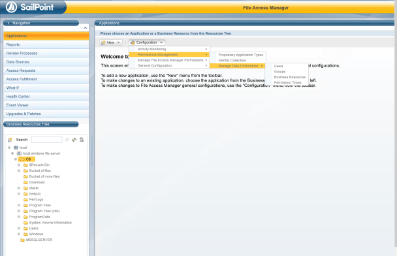Click the MSSQLSERVER folder icon
This screenshot has height=256, width=397.
click(22, 240)
